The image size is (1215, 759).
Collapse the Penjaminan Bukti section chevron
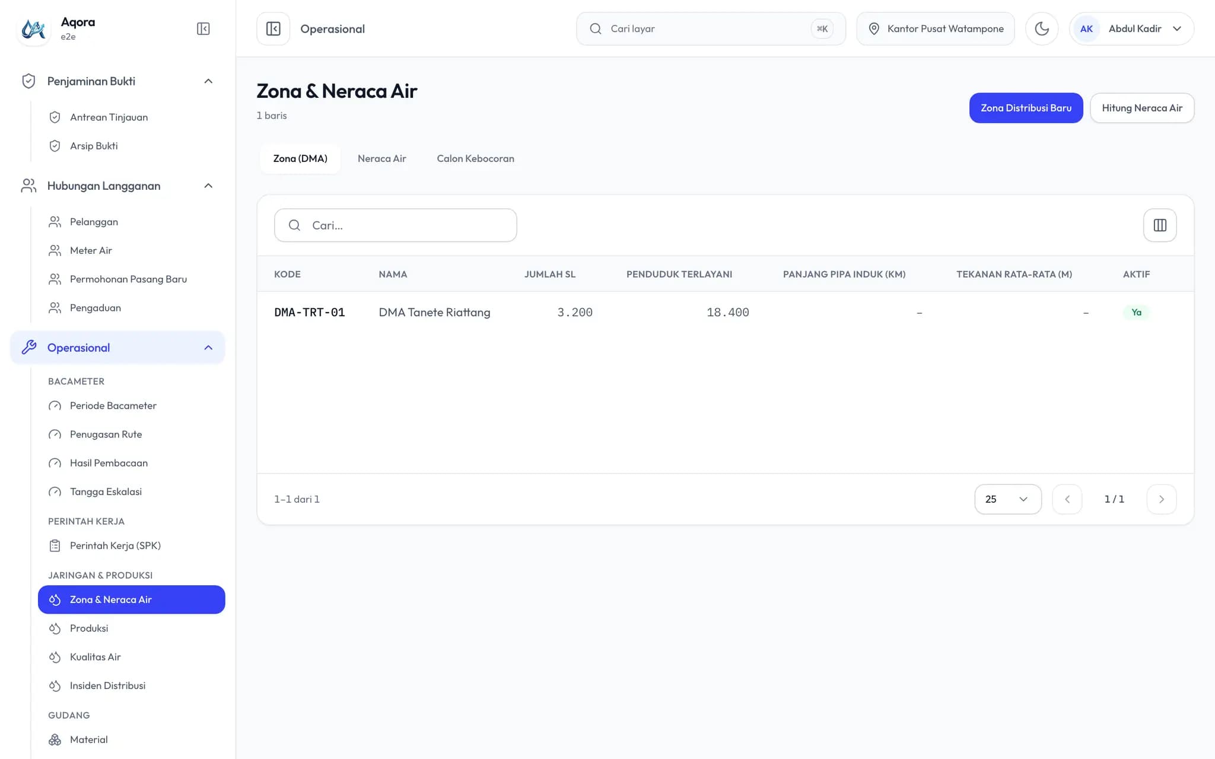point(208,81)
